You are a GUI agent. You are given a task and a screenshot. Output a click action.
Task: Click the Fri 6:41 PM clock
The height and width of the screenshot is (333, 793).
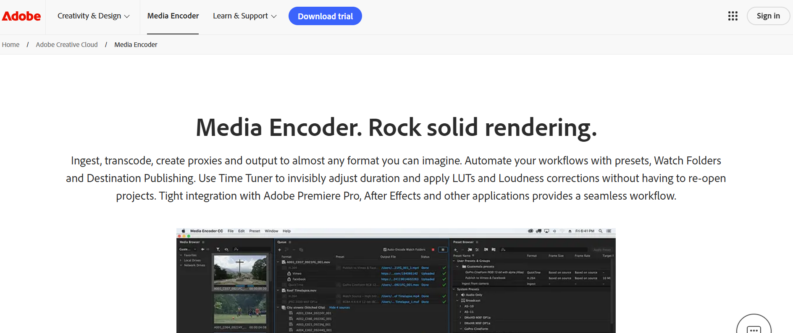coord(585,231)
